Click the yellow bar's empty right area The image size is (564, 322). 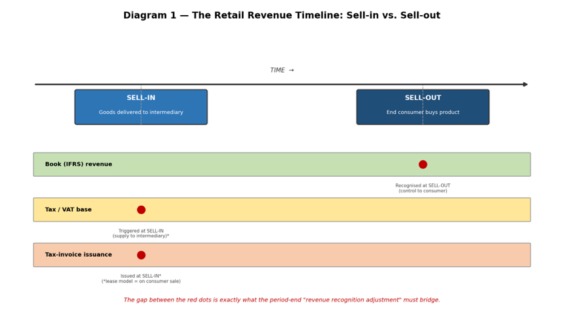[x=395, y=209]
